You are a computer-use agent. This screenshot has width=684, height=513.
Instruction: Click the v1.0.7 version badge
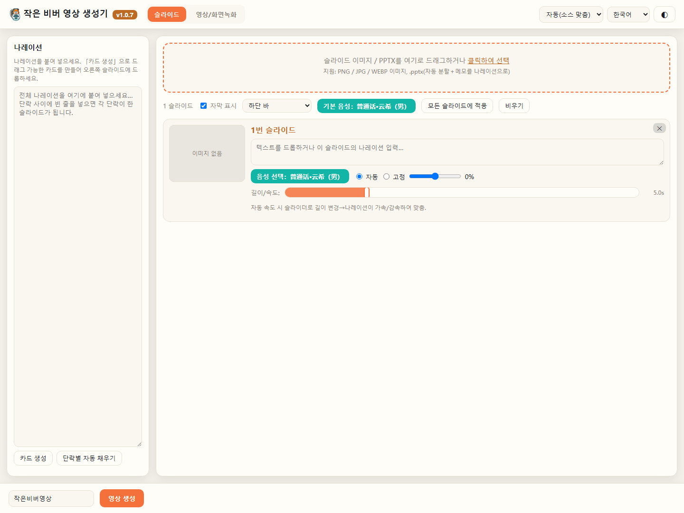point(125,15)
